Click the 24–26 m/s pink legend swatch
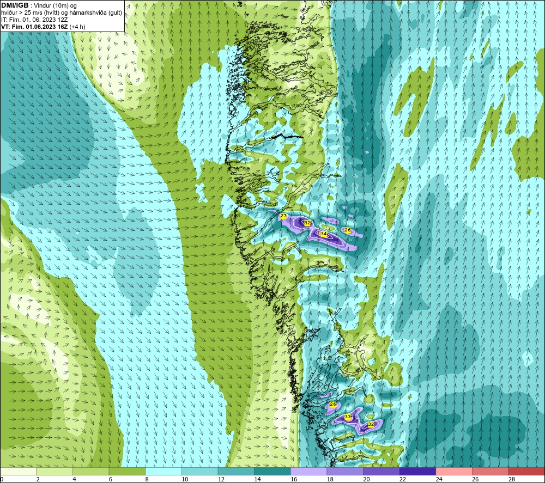The width and height of the screenshot is (545, 483). click(x=454, y=471)
